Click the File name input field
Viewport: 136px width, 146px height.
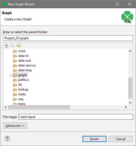click(76, 117)
